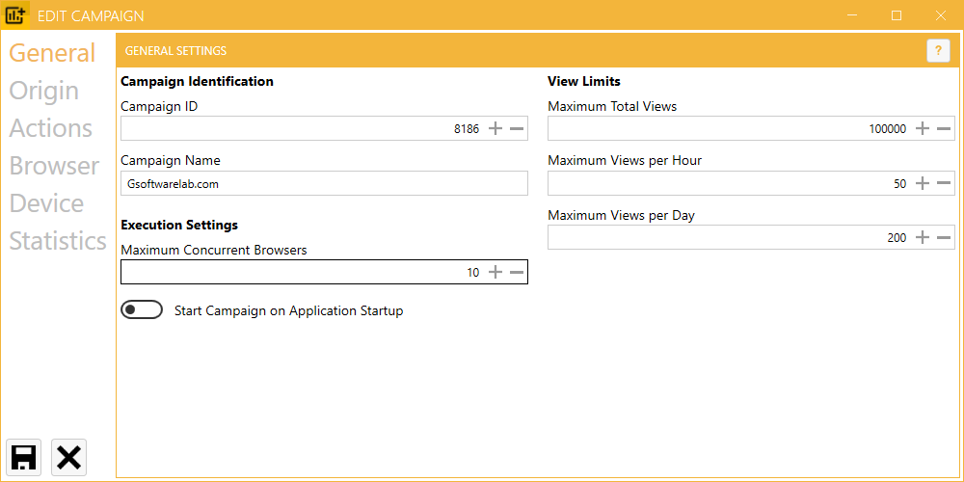Increase Maximum Concurrent Browsers value
This screenshot has width=964, height=482.
495,273
